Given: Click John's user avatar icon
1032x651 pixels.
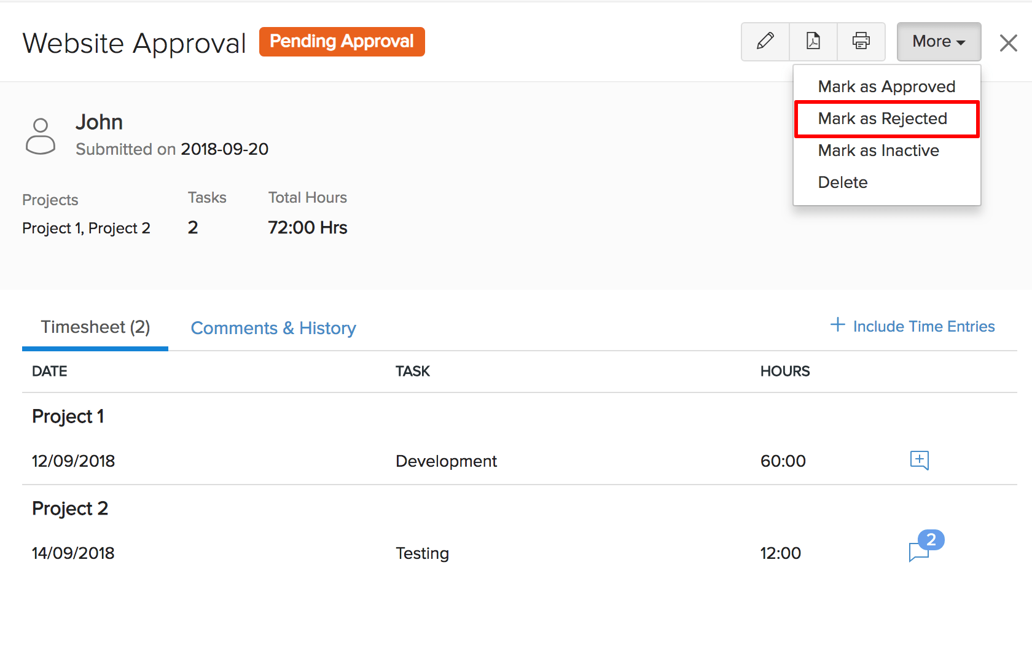Looking at the screenshot, I should [41, 136].
